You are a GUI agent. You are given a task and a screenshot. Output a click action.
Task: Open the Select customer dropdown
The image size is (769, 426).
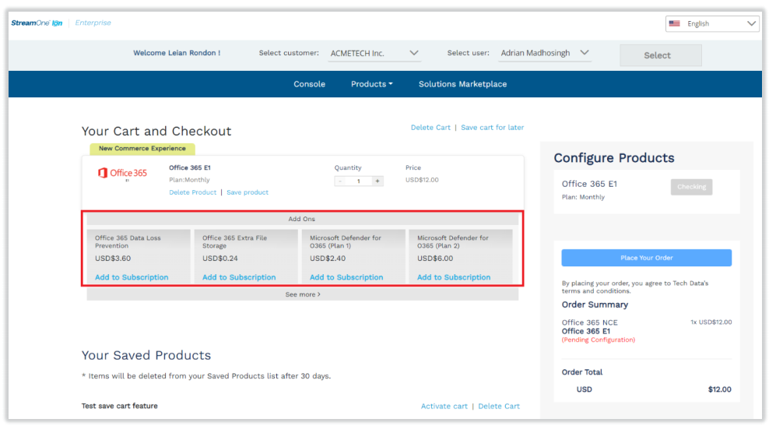[374, 53]
